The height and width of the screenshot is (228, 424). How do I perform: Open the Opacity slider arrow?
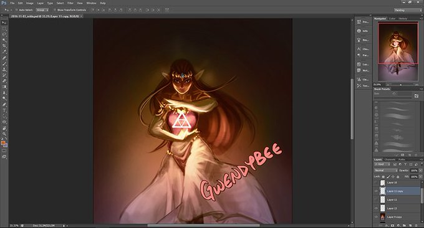coord(420,171)
